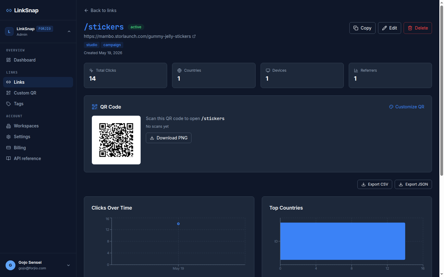Click the campaign tag
444x277 pixels.
tap(112, 45)
